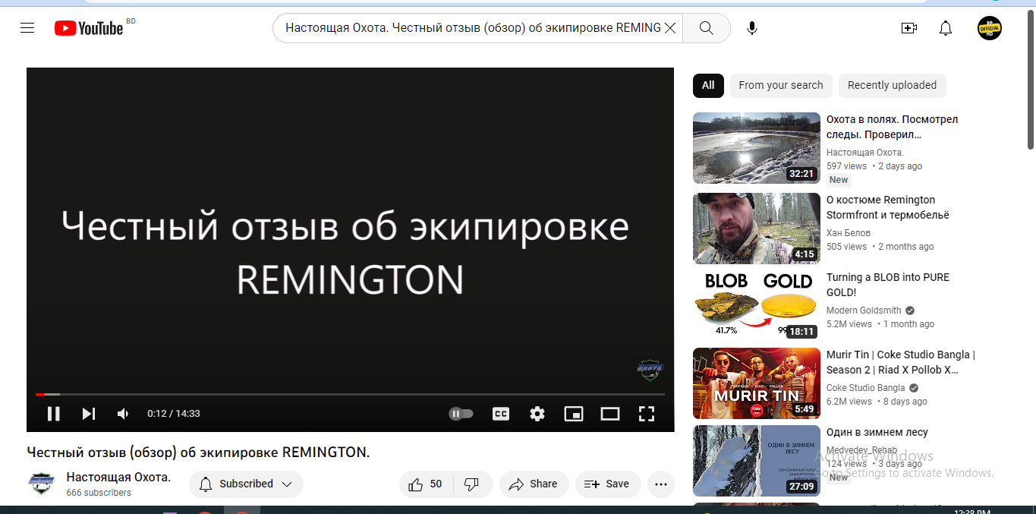The image size is (1036, 514).
Task: Click the channel watermark in the player
Action: point(650,370)
